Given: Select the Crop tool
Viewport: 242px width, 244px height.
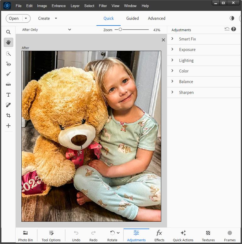Looking at the screenshot, I should (8, 115).
